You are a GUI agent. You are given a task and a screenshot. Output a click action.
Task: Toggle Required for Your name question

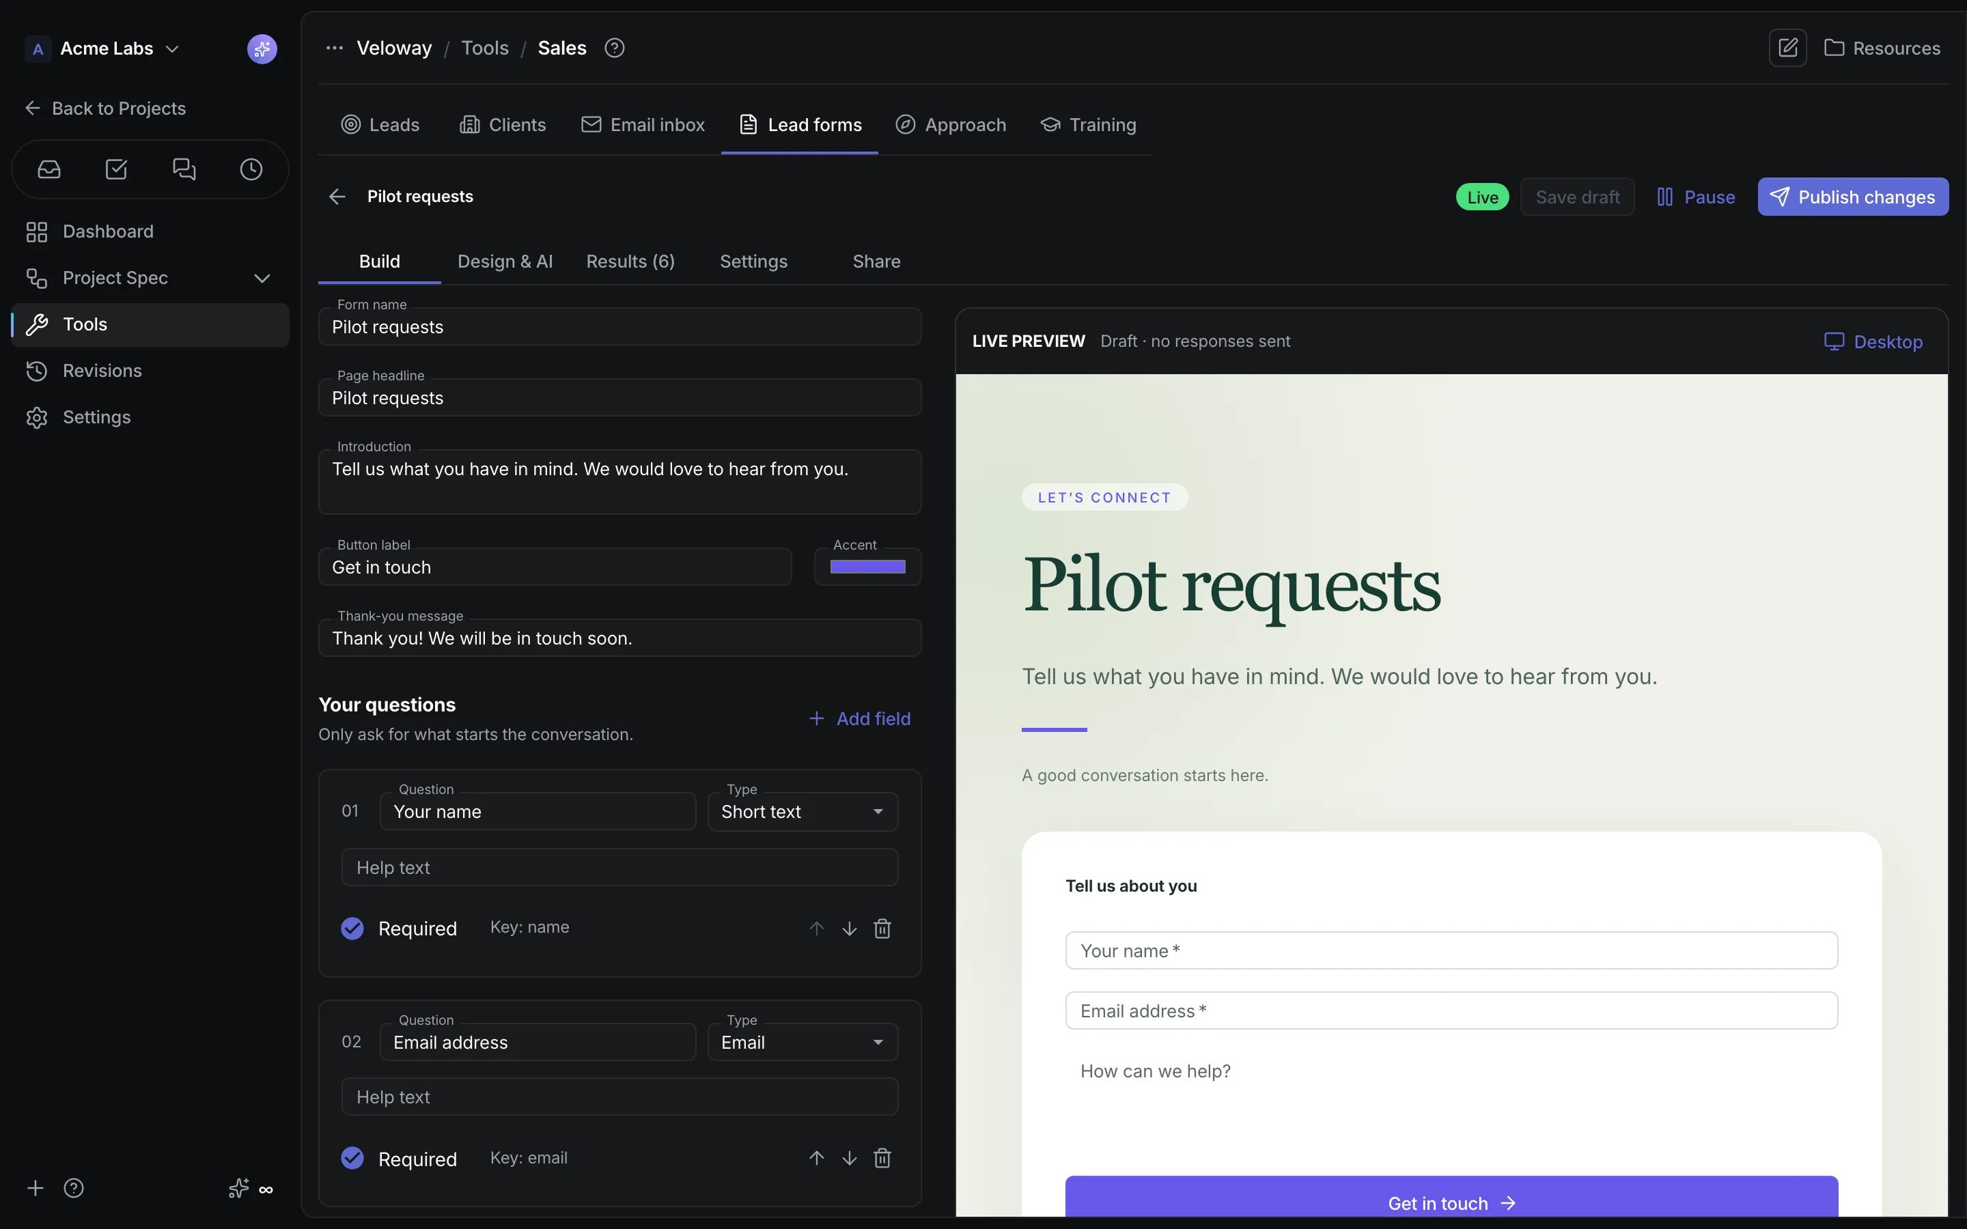click(352, 929)
